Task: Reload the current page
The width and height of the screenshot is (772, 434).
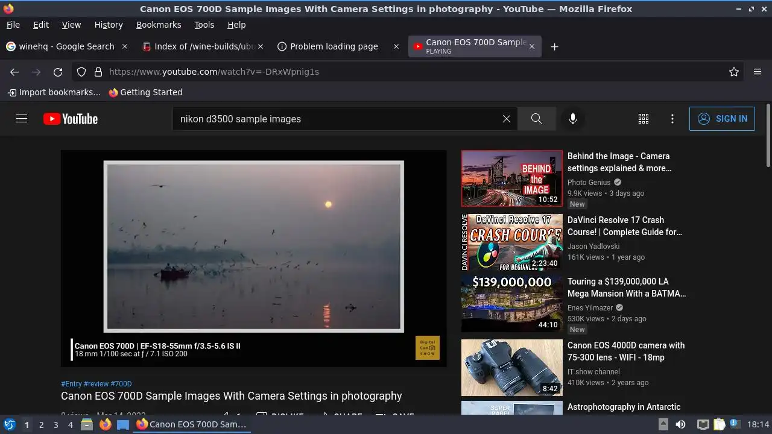Action: coord(58,72)
